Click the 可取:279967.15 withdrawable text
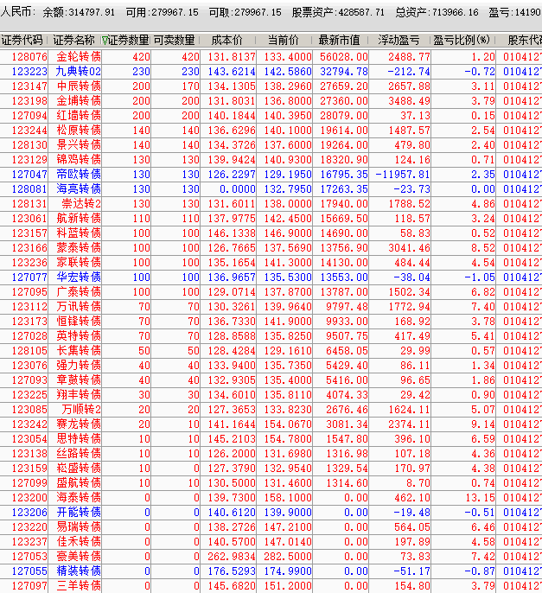The image size is (542, 593). click(x=245, y=12)
